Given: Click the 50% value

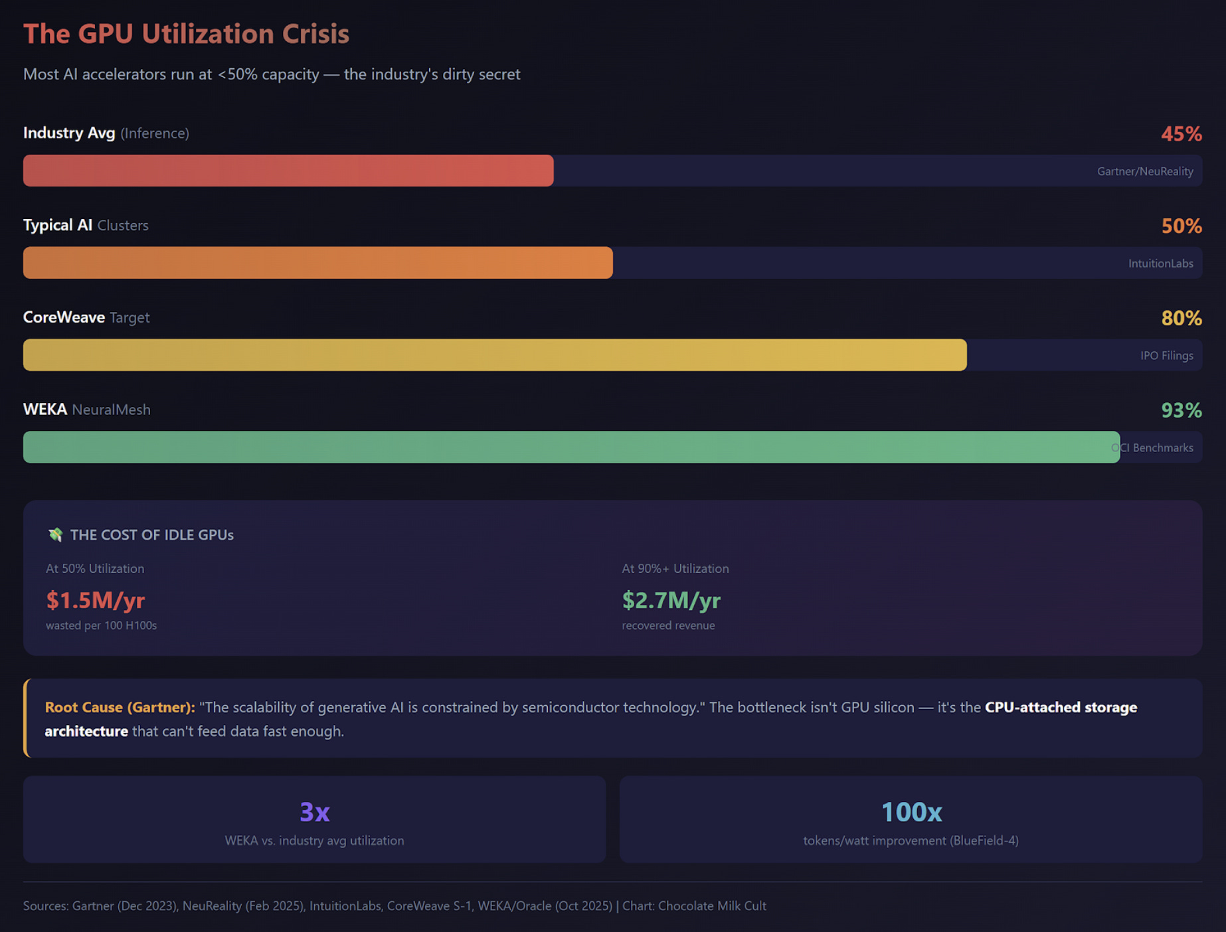Looking at the screenshot, I should pyautogui.click(x=1182, y=226).
